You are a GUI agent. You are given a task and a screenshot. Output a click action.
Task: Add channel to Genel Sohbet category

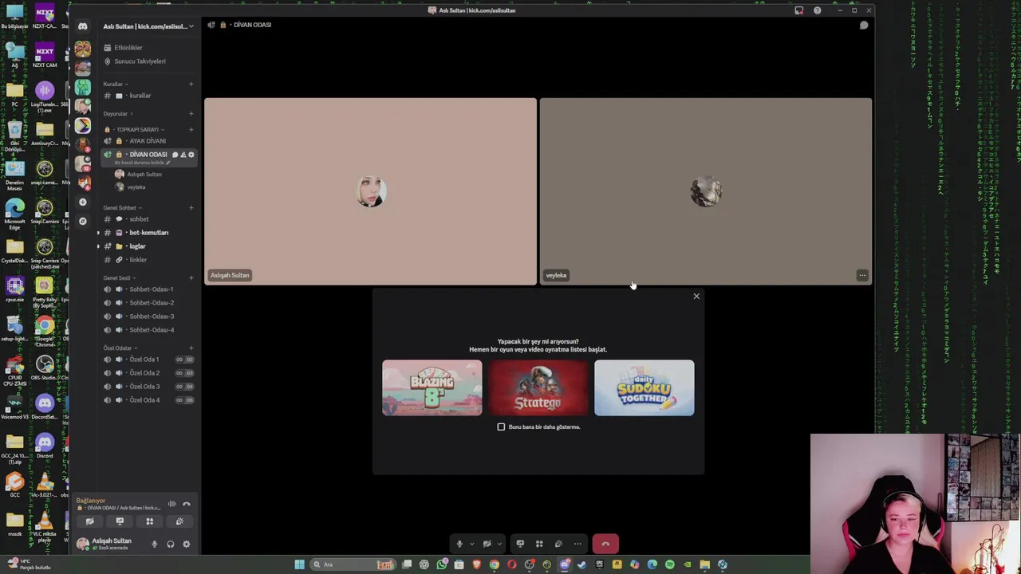[x=191, y=208]
